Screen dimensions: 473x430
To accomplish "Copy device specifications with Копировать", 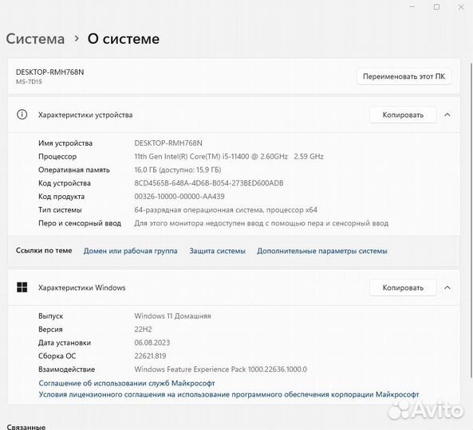I will (403, 115).
